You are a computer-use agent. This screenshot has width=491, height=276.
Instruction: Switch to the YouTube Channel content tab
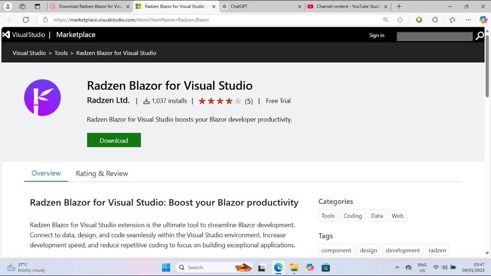coord(348,7)
